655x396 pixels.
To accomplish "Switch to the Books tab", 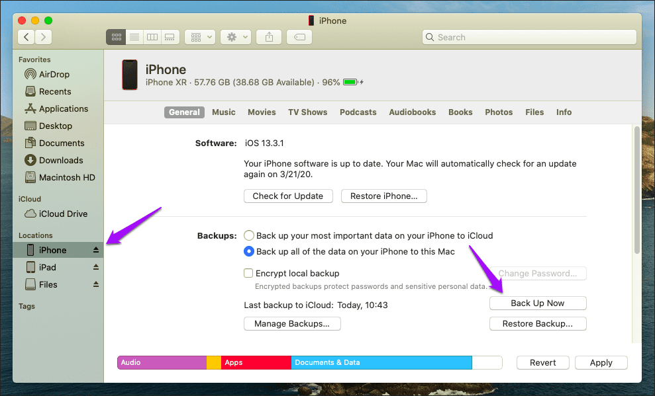I will coord(460,112).
